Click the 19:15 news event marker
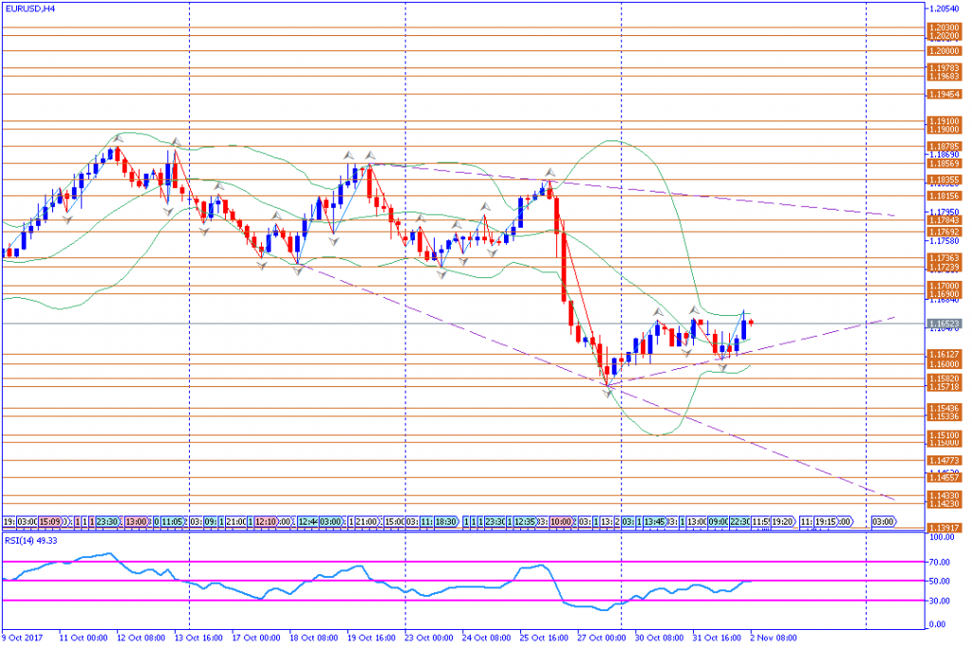The height and width of the screenshot is (648, 972). pos(826,521)
